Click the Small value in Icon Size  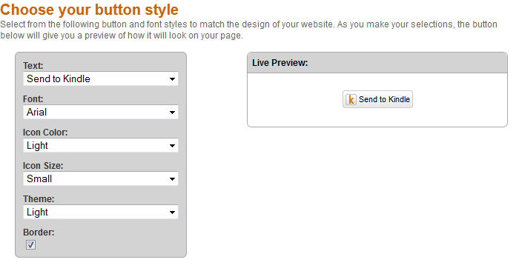[x=39, y=179]
